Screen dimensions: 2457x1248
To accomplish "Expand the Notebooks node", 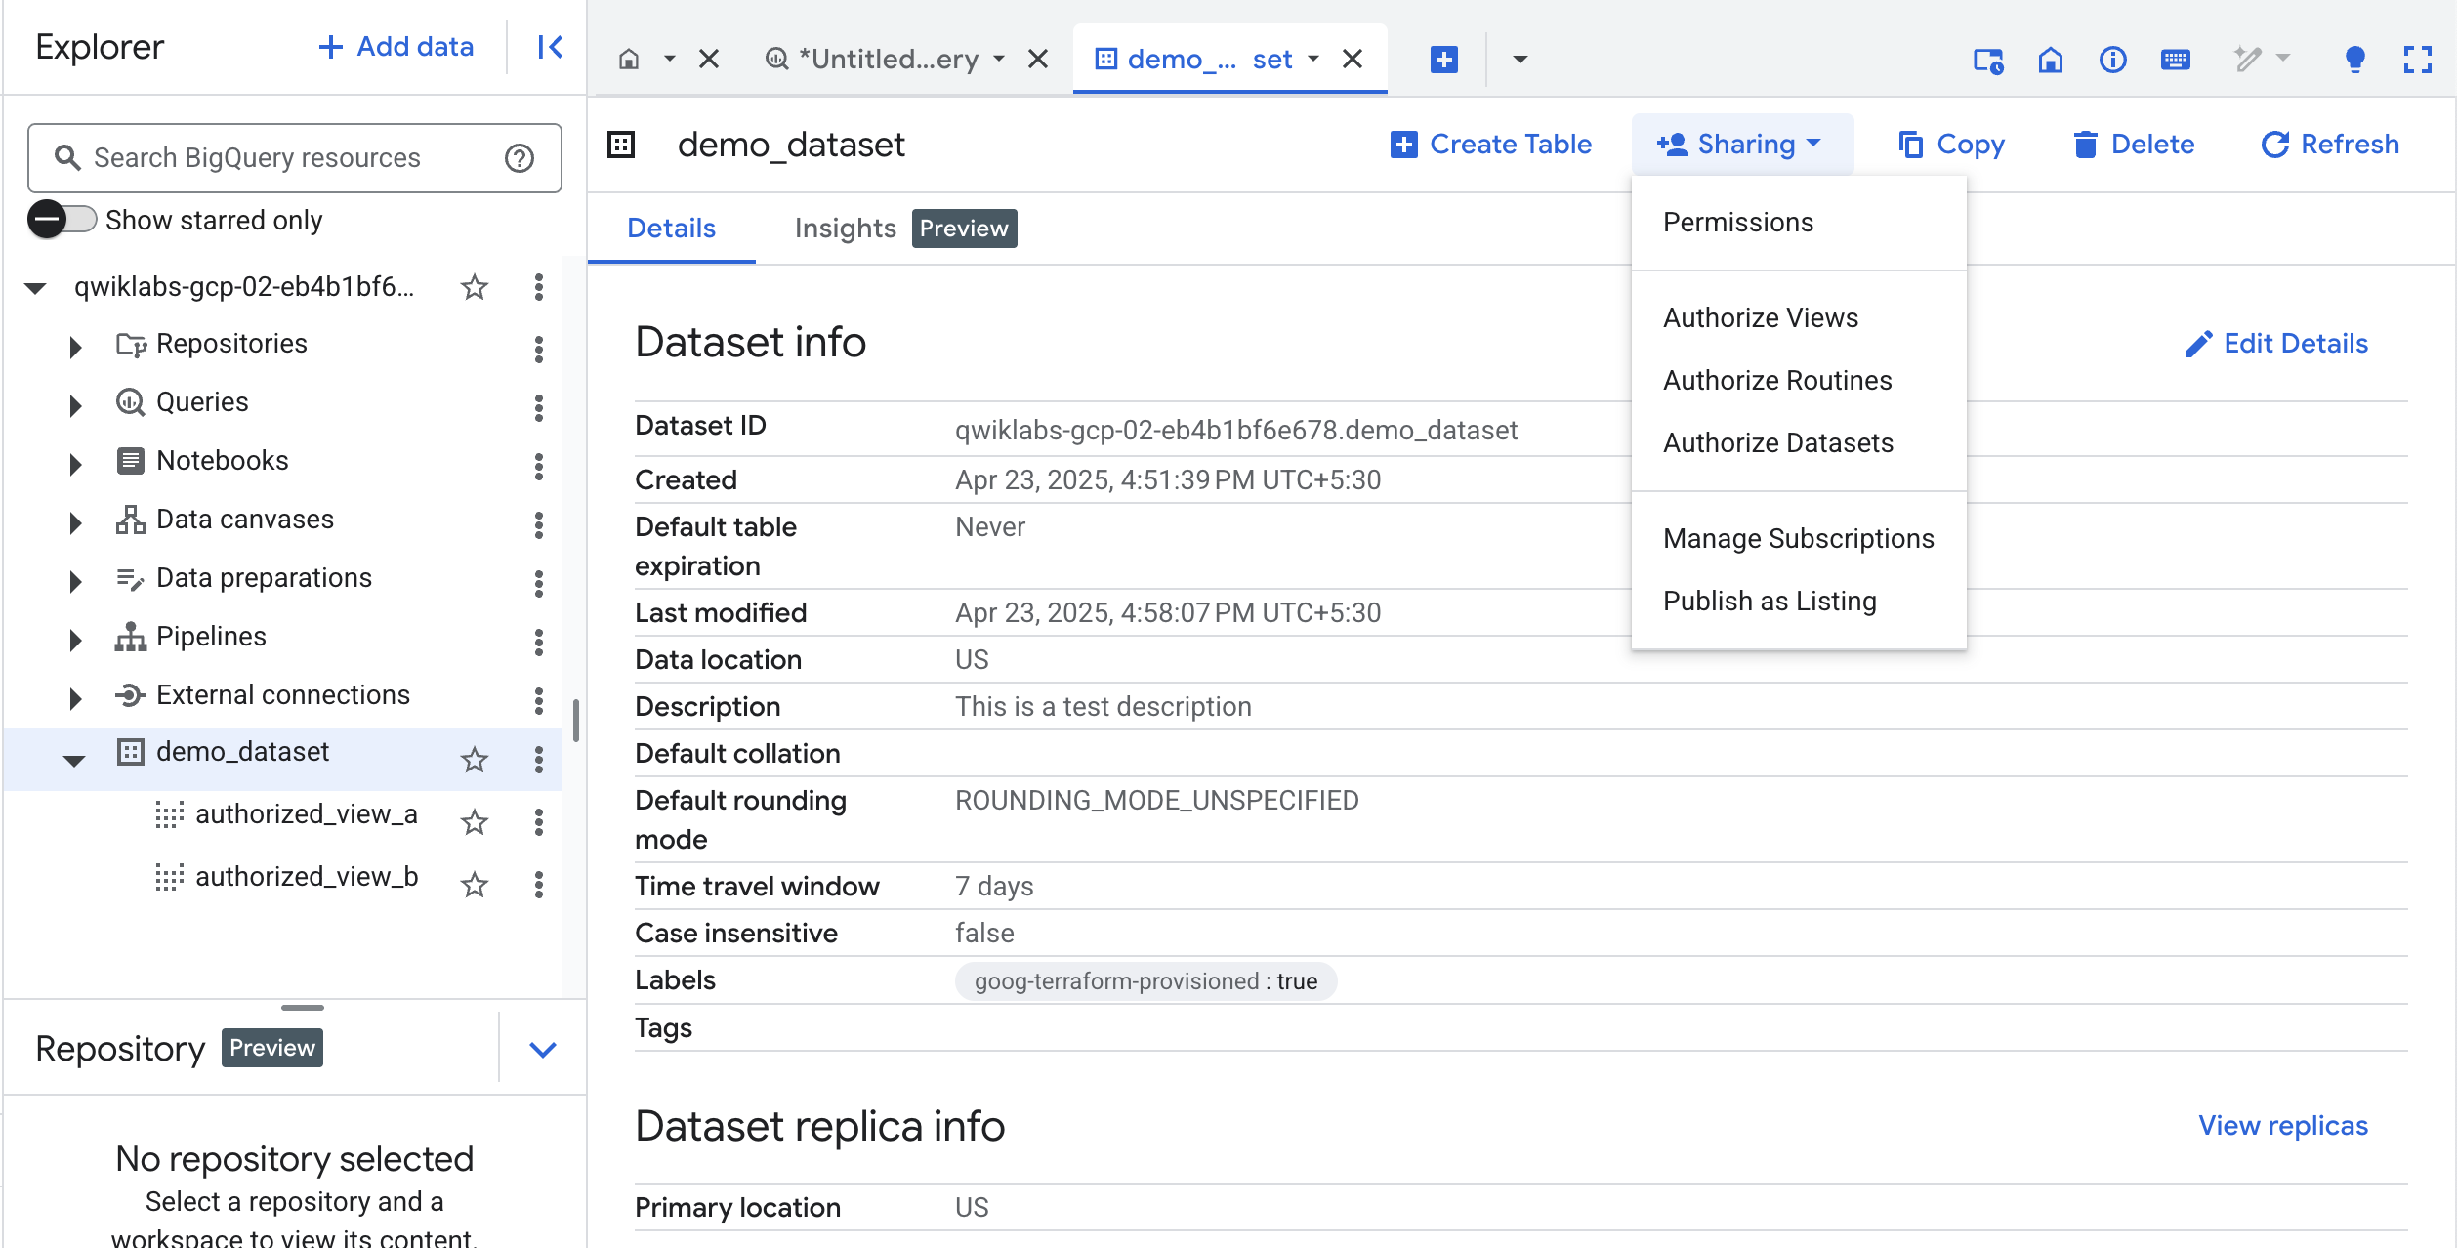I will 75,464.
